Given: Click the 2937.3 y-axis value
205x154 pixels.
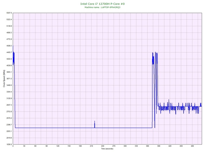Looking at the screenshot, I should tap(9, 105).
